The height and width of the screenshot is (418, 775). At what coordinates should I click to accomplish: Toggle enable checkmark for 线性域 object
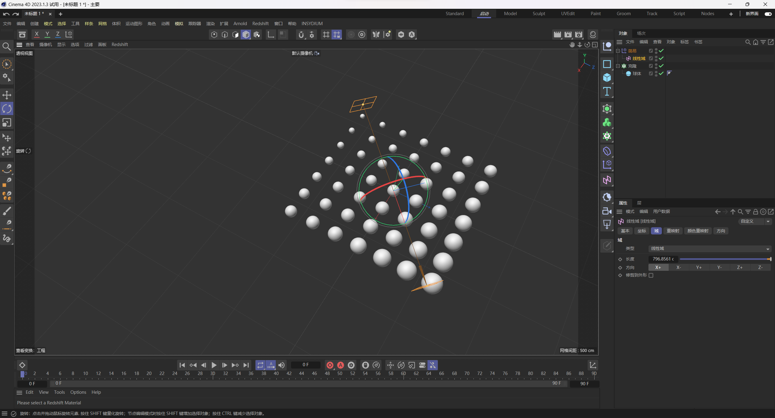coord(661,58)
